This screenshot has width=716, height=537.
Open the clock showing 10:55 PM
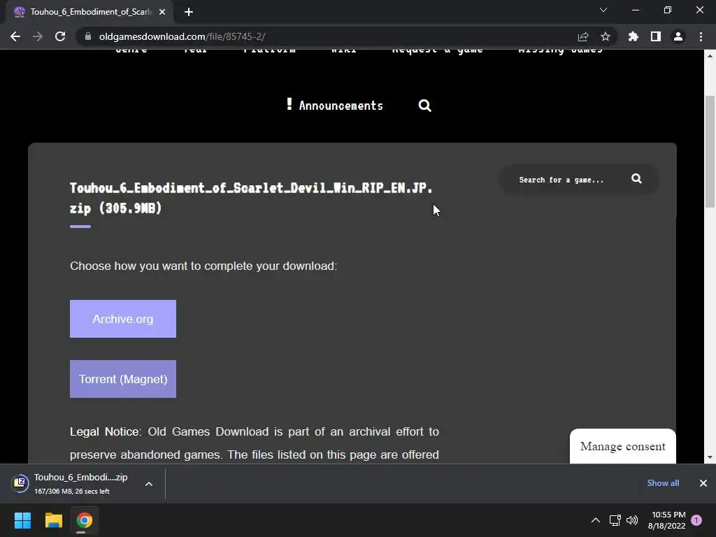(666, 520)
